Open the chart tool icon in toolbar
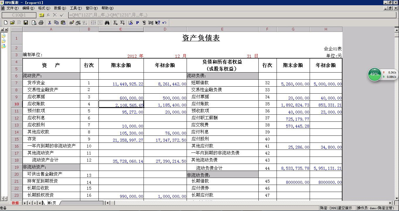Screen dimensions: 399x211 (x=131, y=23)
